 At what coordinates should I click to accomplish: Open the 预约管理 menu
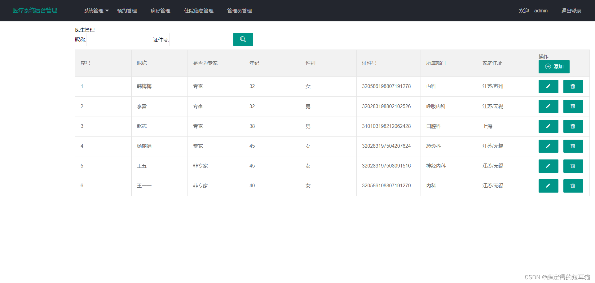(127, 11)
